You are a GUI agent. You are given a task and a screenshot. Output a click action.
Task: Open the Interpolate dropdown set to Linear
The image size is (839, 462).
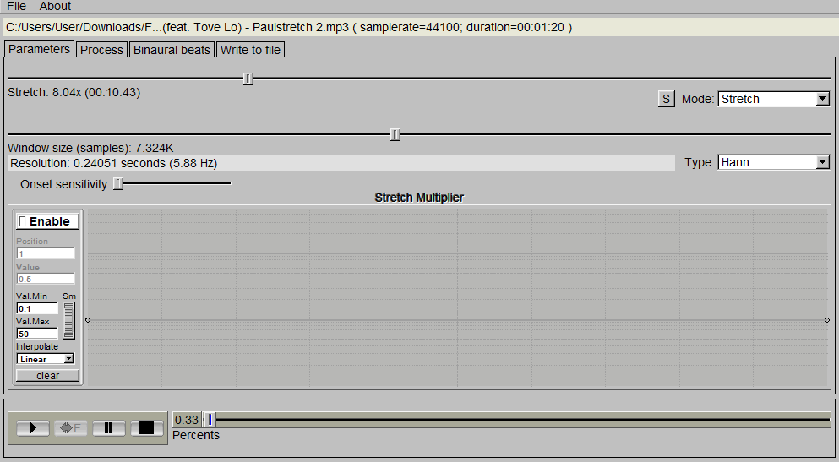[46, 359]
